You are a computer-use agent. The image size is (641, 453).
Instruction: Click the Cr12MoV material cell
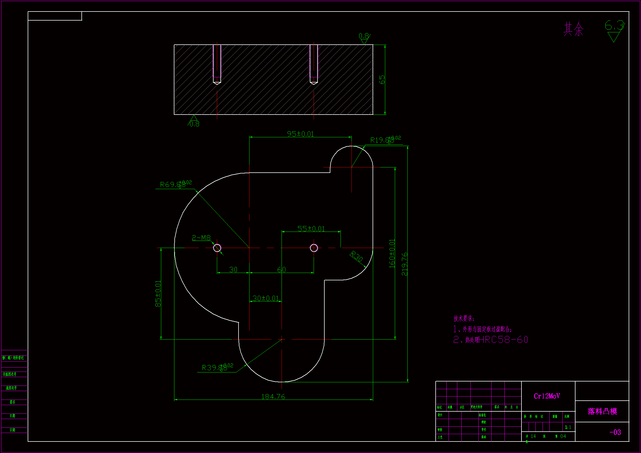click(547, 396)
